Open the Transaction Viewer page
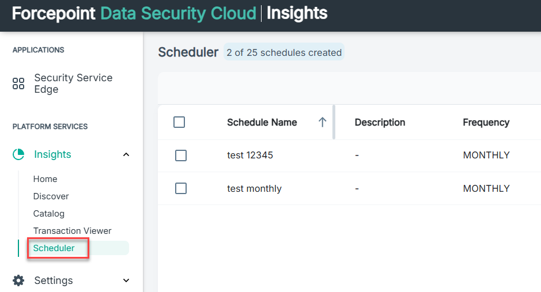541x292 pixels. [72, 230]
